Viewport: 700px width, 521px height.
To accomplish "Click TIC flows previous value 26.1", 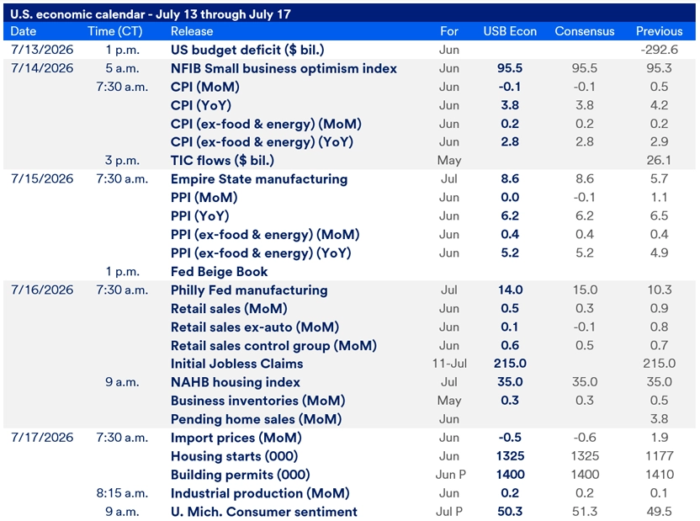I will [659, 160].
